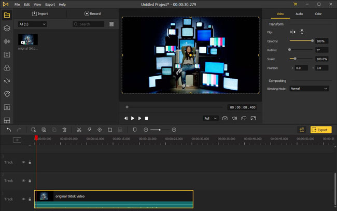Open the Text titles sidebar panel

[x=7, y=54]
